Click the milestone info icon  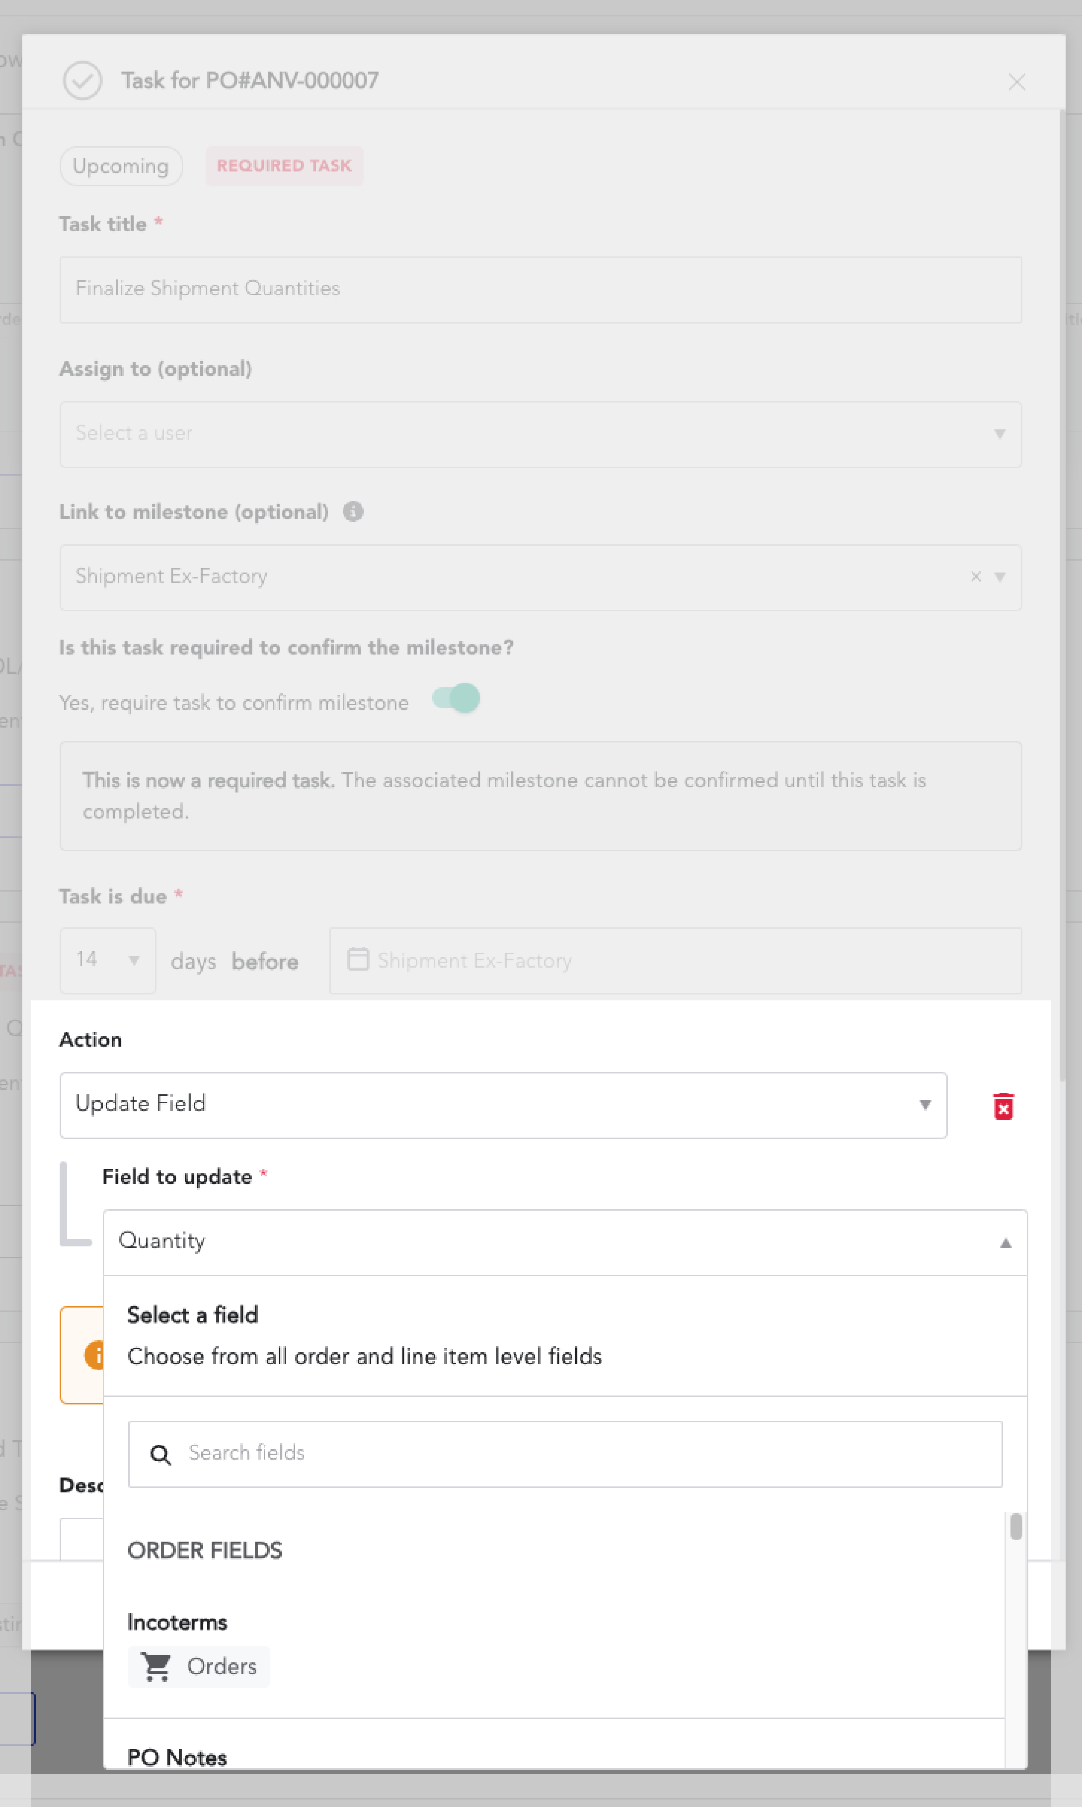tap(353, 512)
